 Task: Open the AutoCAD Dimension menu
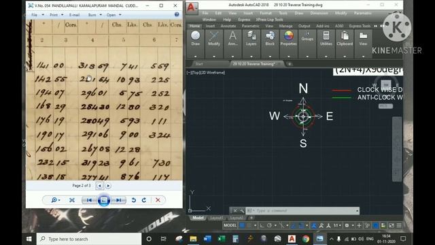[319, 13]
